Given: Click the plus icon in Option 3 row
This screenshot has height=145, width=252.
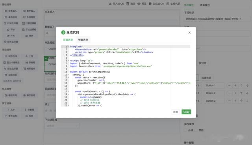Looking at the screenshot, I should coord(235,101).
